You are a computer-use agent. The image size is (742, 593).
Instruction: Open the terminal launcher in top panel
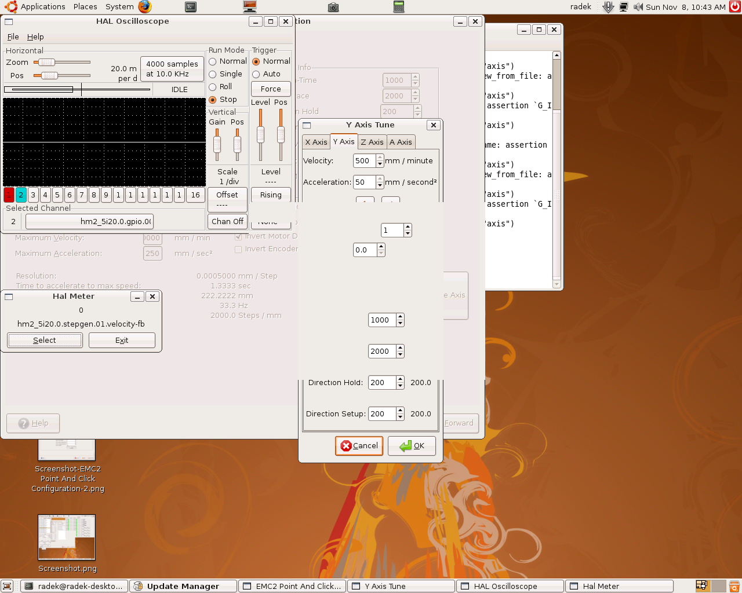[191, 7]
